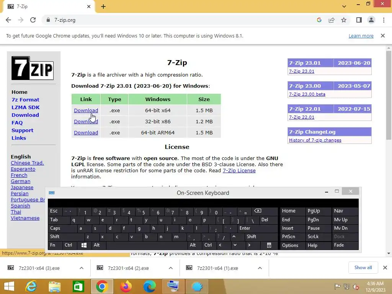Open the 7-Zip 23.00 beta news link
The image size is (392, 294).
click(307, 94)
